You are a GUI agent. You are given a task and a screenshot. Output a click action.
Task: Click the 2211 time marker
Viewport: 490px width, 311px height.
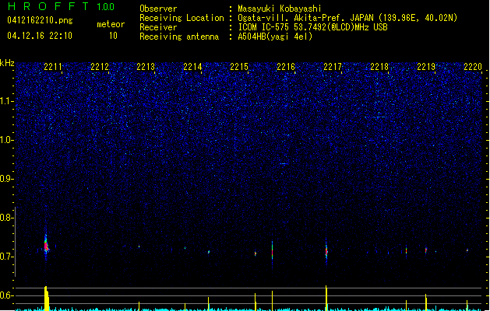(x=53, y=67)
